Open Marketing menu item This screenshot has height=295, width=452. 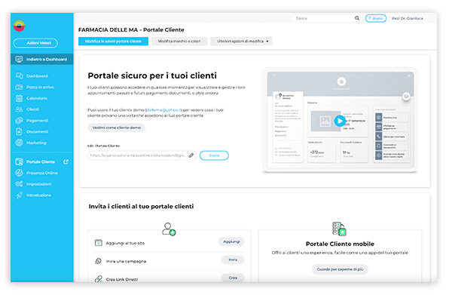[x=36, y=143]
